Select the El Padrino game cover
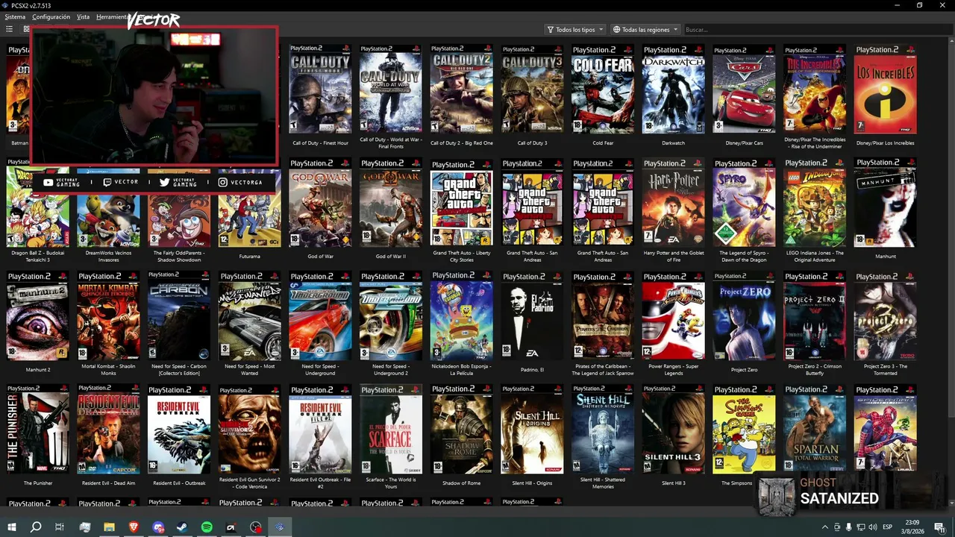 point(532,316)
